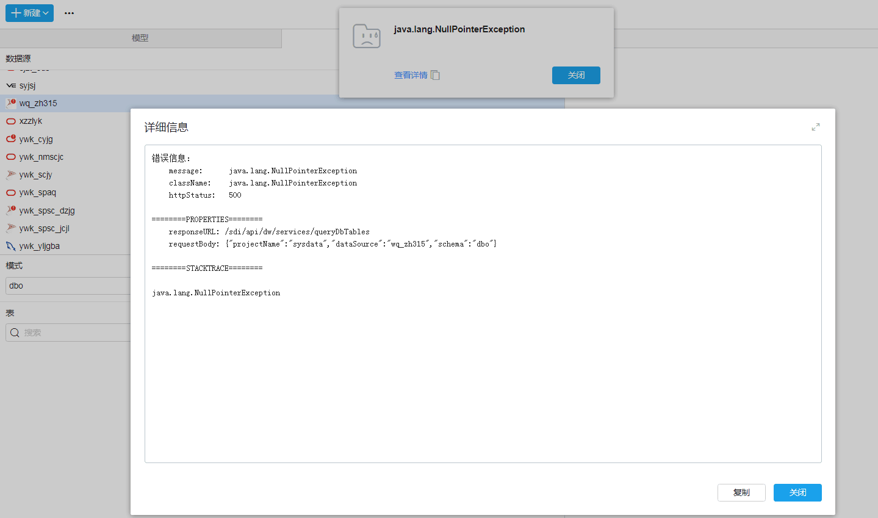878x518 pixels.
Task: Click the PROPERTIES section header
Action: tap(207, 220)
